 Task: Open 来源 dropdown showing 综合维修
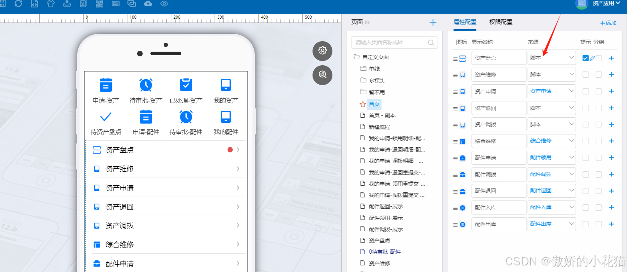pyautogui.click(x=552, y=141)
